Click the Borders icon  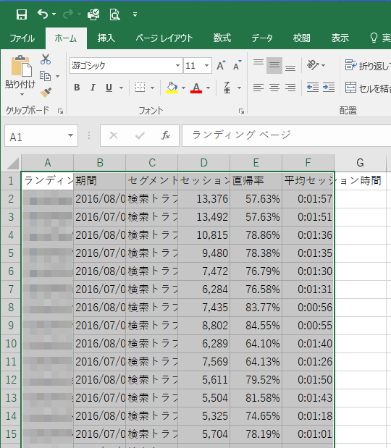140,88
